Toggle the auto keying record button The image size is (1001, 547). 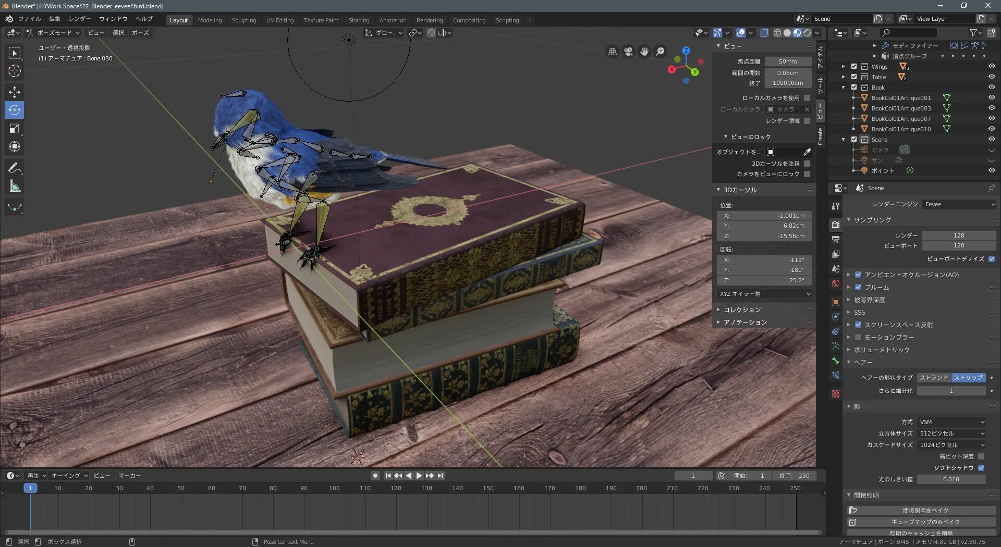(375, 476)
